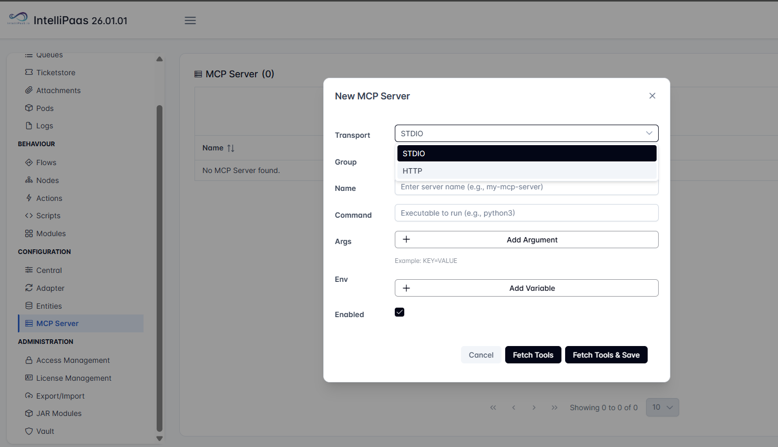Close the New MCP Server dialog
Image resolution: width=778 pixels, height=447 pixels.
coord(652,96)
